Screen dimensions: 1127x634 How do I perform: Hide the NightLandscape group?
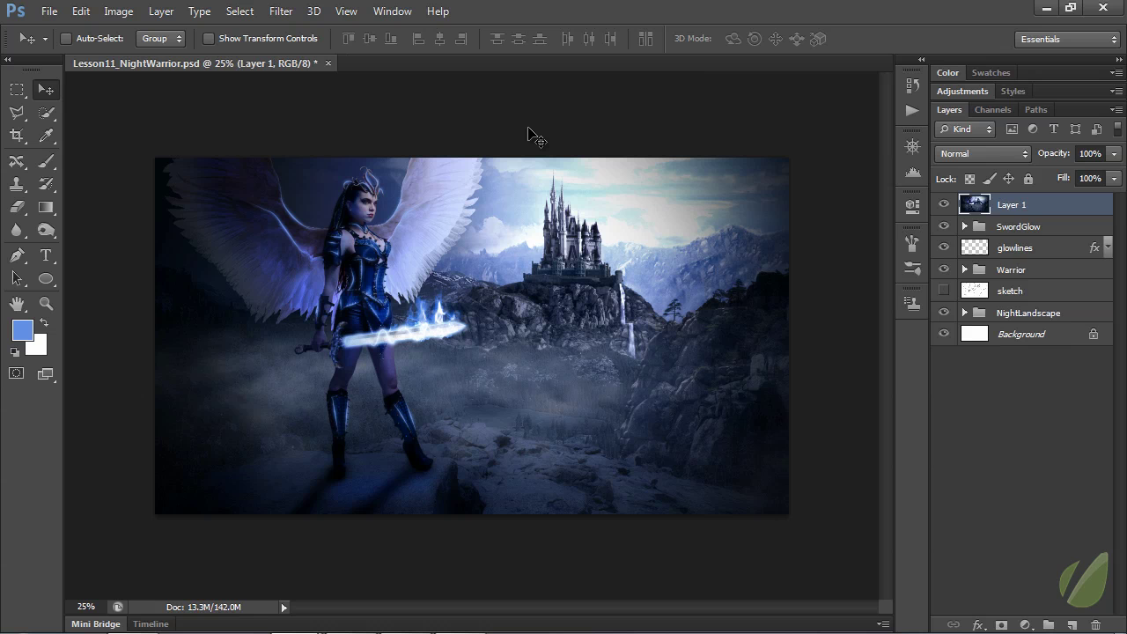coord(944,313)
